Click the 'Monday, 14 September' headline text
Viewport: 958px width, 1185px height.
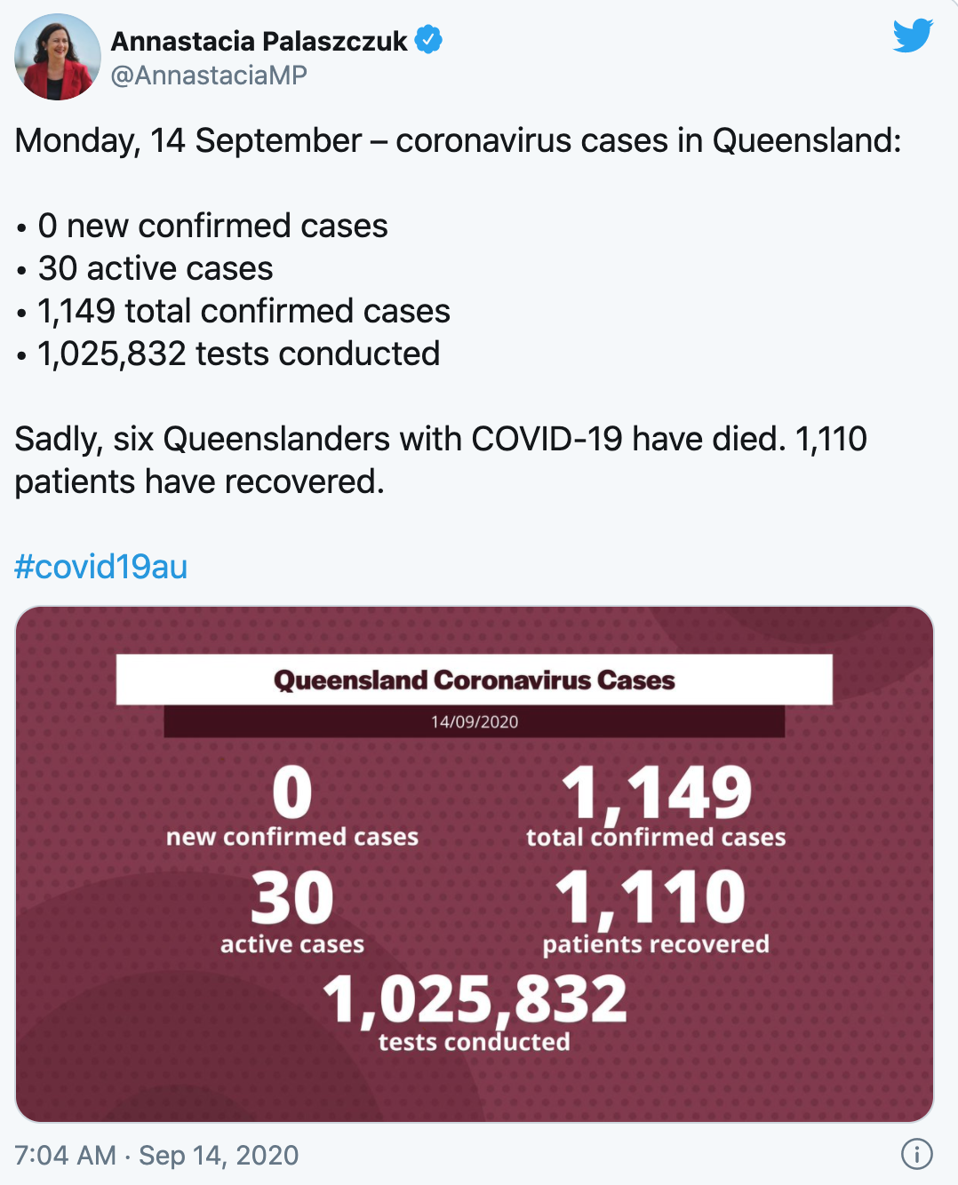(x=188, y=140)
